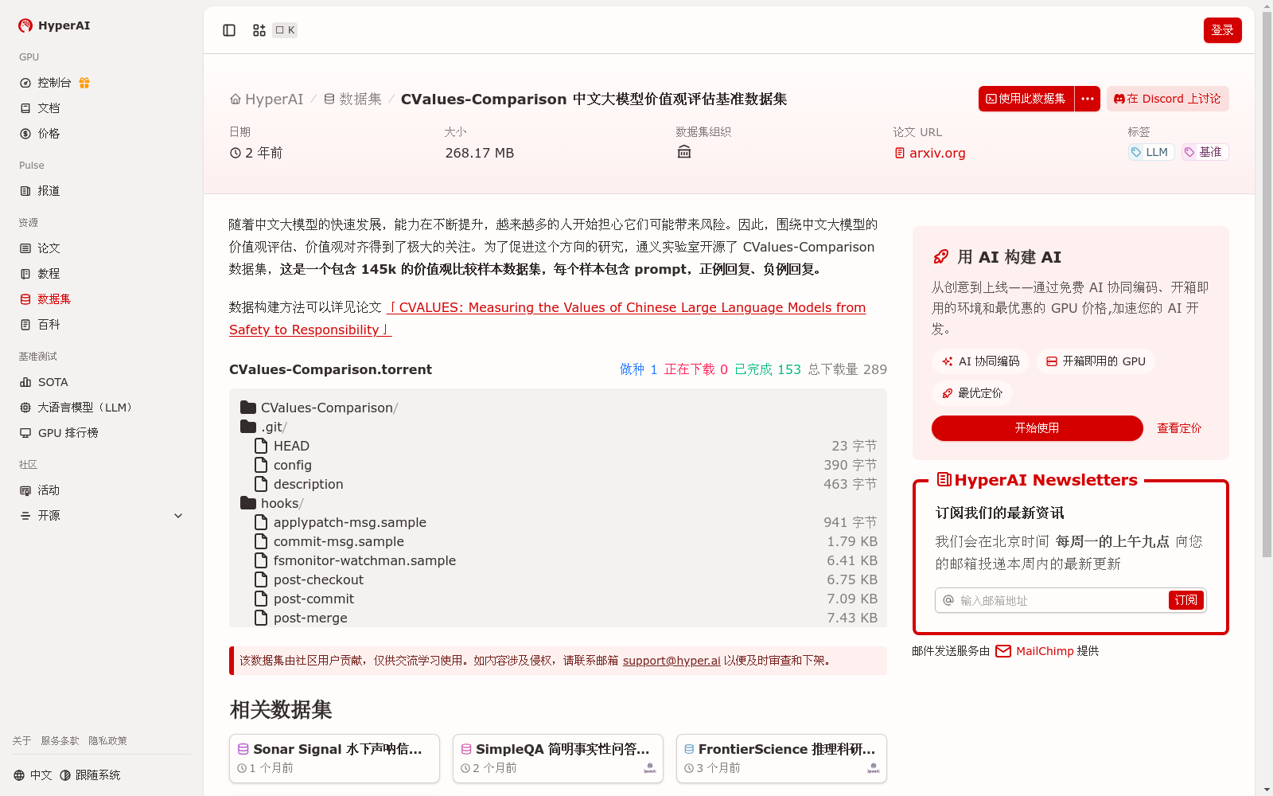1273x796 pixels.
Task: Click the 开始使用 button
Action: (1037, 428)
